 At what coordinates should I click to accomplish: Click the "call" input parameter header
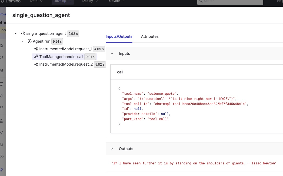120,72
